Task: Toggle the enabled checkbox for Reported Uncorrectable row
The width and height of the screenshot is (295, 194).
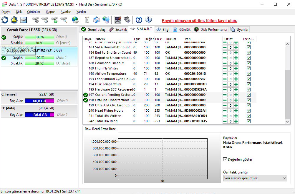Action: (x=248, y=58)
